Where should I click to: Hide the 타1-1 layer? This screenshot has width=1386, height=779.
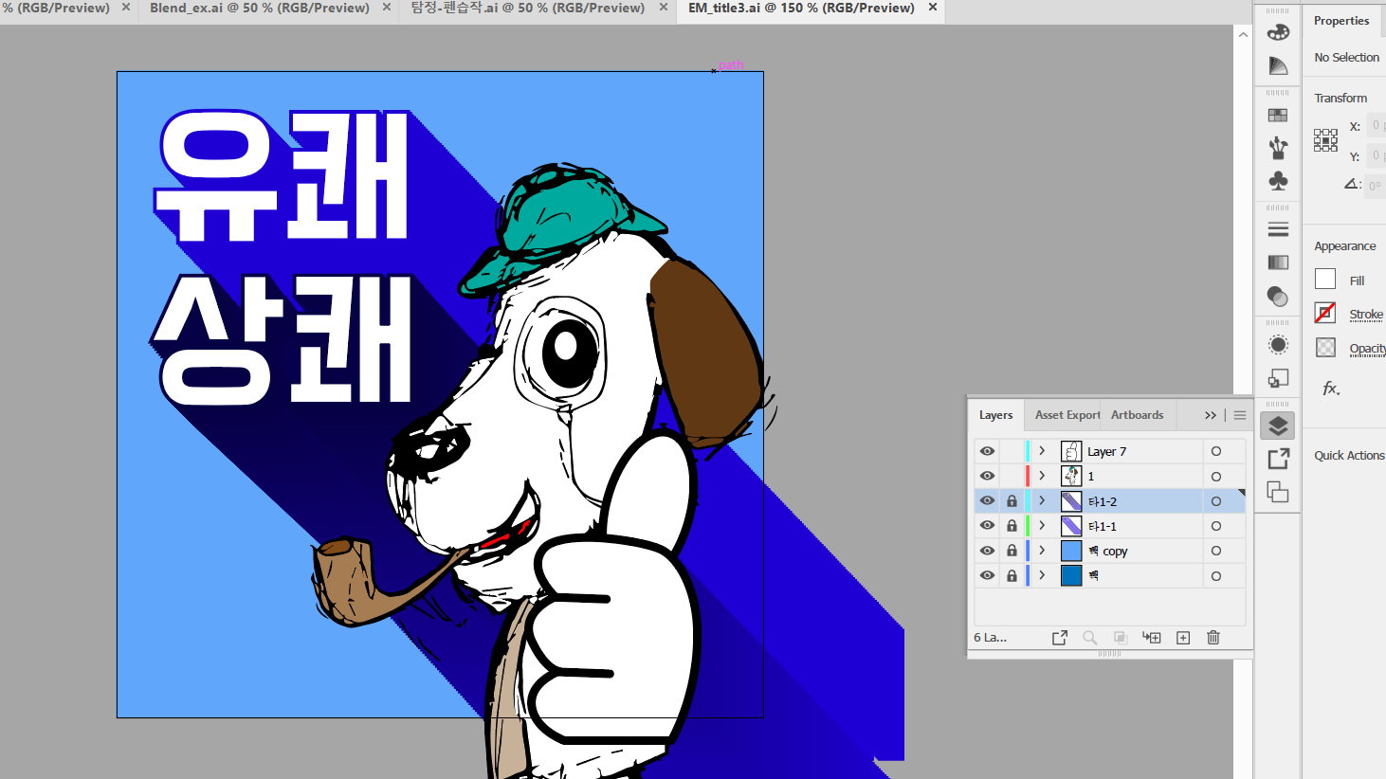(987, 525)
